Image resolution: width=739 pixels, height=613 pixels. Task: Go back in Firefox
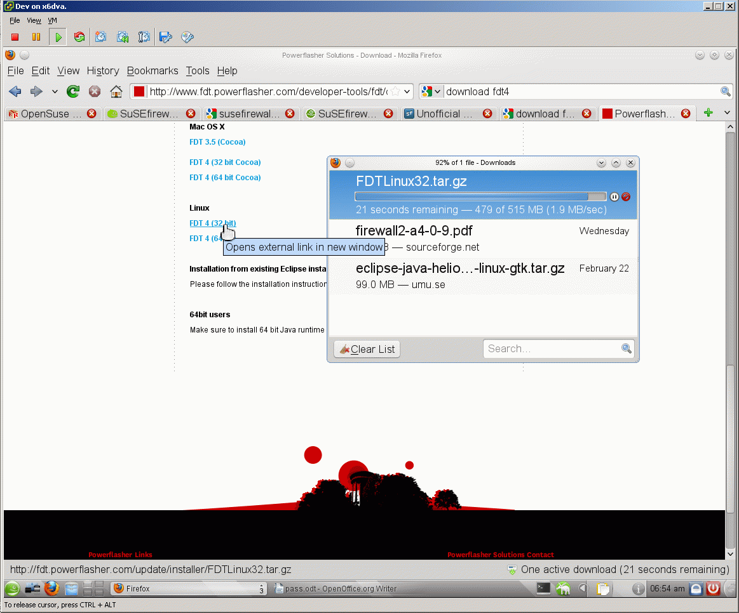(15, 91)
